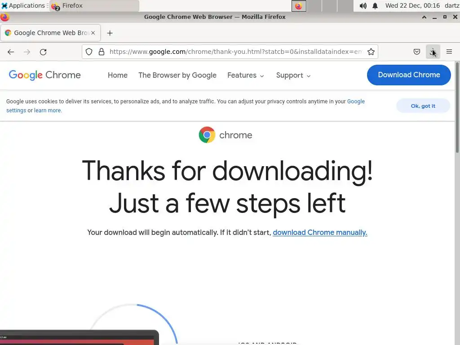460x345 pixels.
Task: Open the notifications bell icon
Action: point(375,6)
